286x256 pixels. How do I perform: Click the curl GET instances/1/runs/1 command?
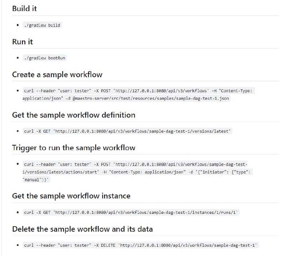pyautogui.click(x=131, y=212)
